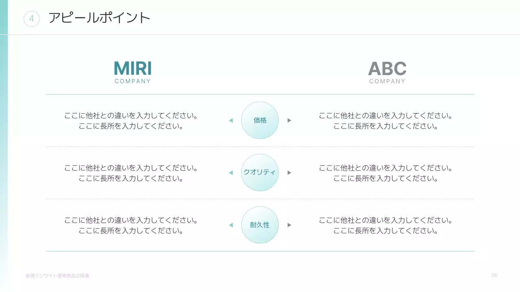The image size is (520, 292).
Task: Select MIRI's text in the 耐久性 row
Action: (131, 225)
